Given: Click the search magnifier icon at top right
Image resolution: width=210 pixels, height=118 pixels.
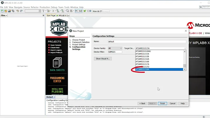Looking at the screenshot, I should pos(201,7).
